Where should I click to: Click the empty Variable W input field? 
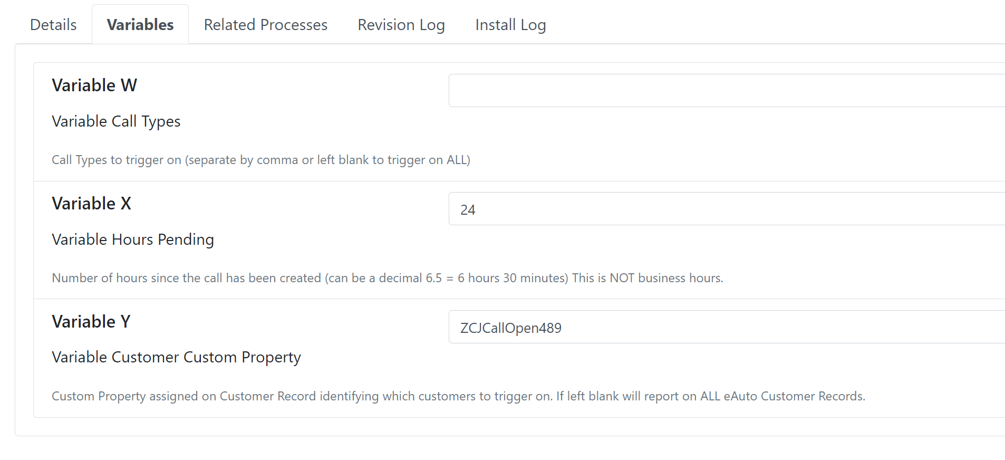[727, 91]
